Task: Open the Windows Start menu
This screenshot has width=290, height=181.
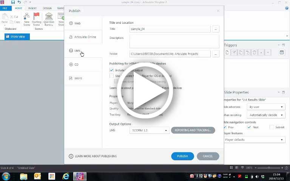Action: point(6,176)
